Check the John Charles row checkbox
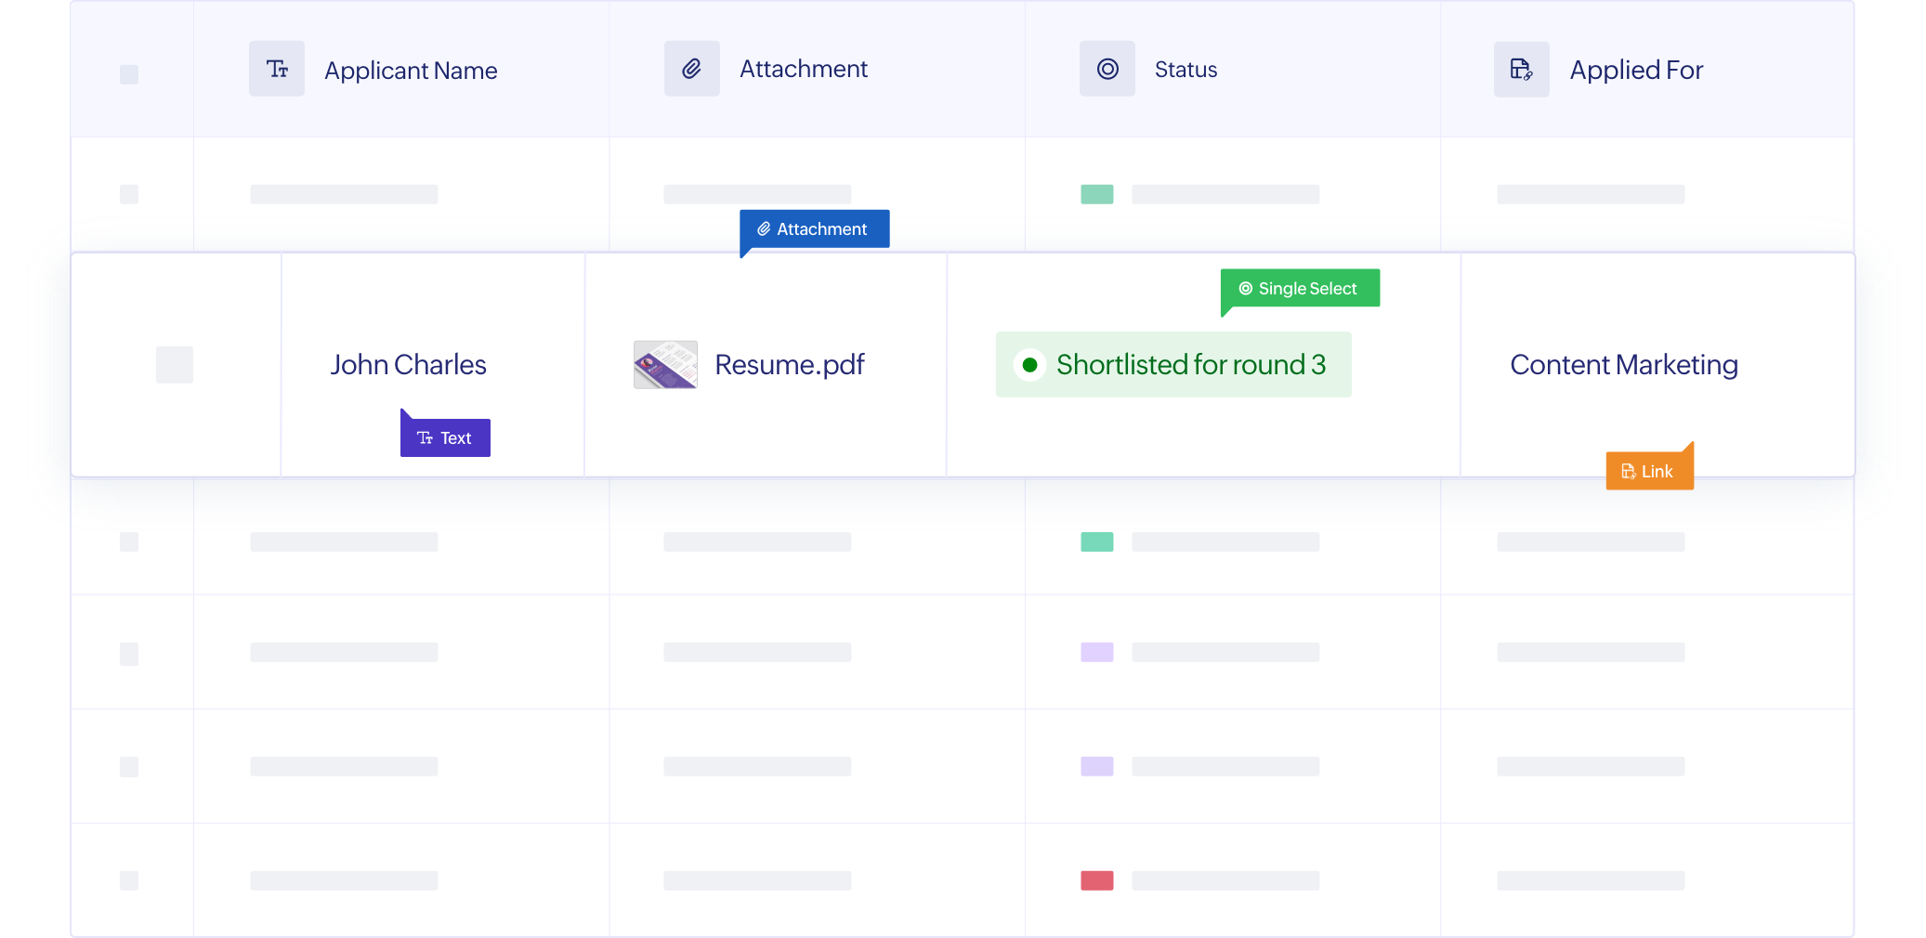 (x=175, y=365)
